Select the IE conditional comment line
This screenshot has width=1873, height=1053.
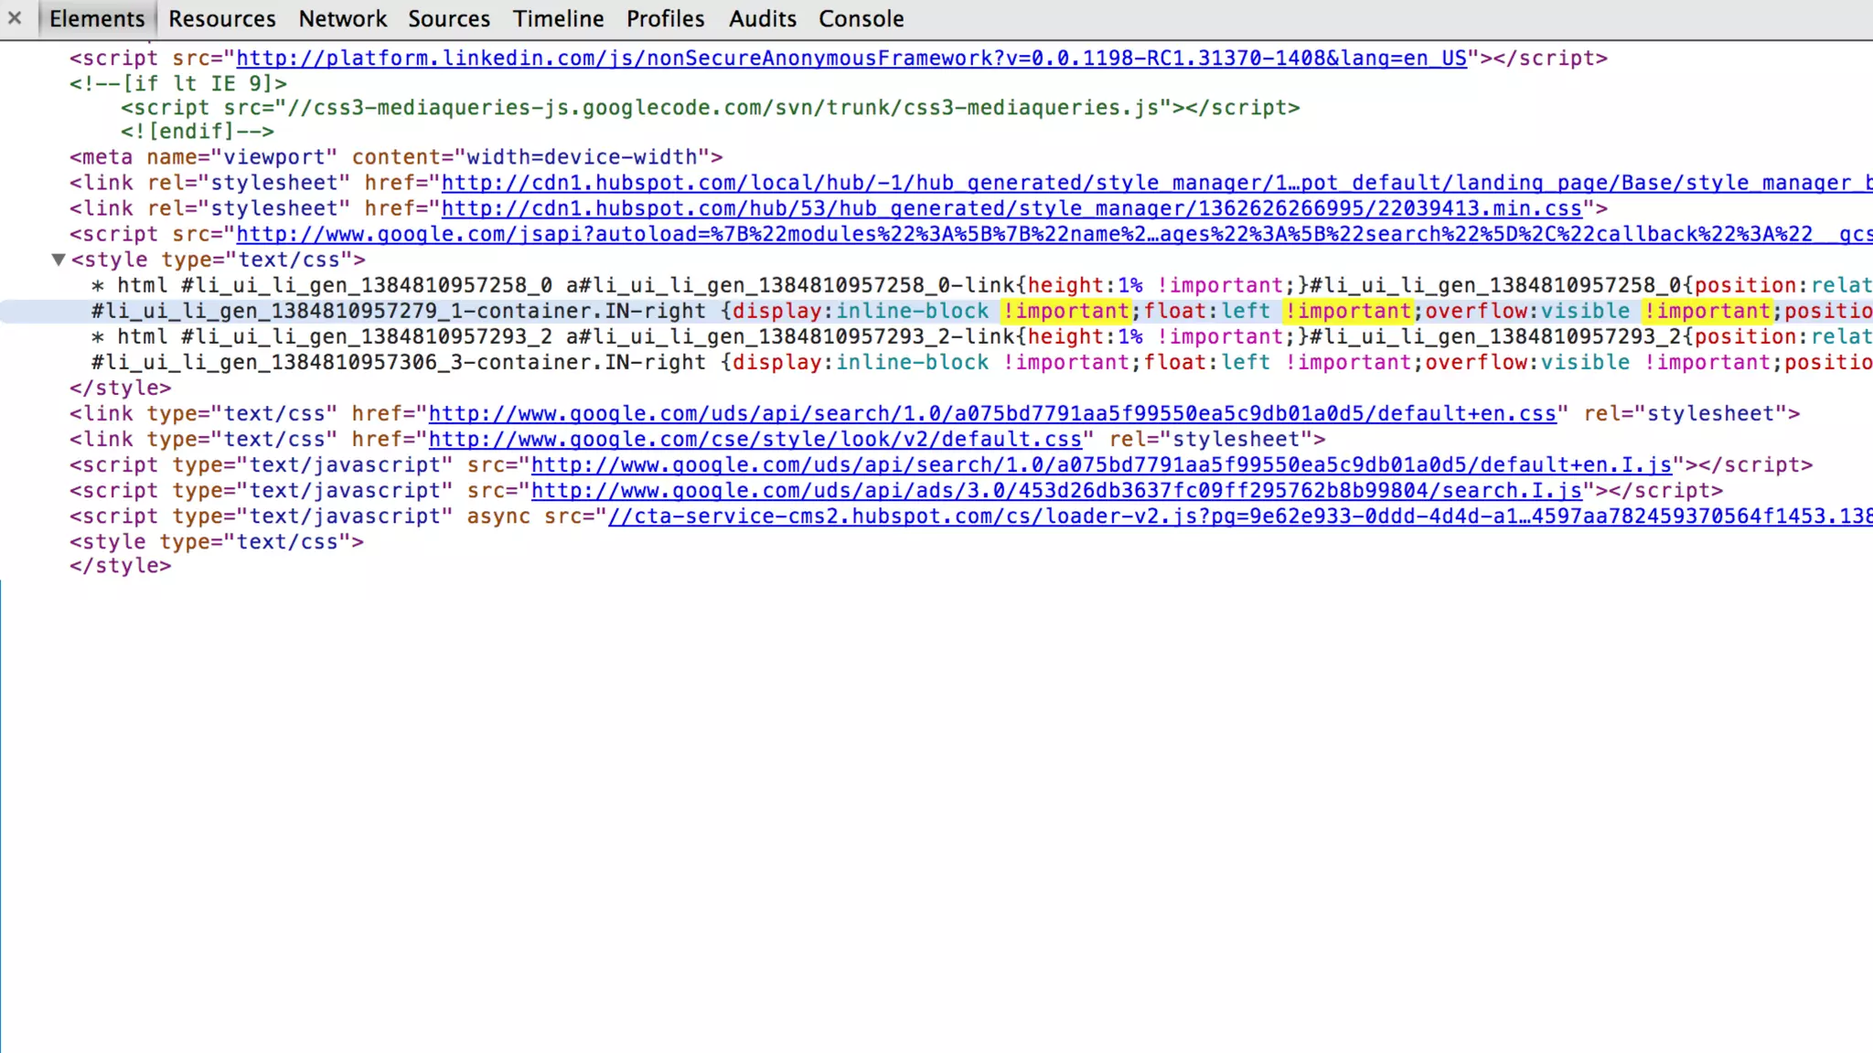click(x=178, y=84)
